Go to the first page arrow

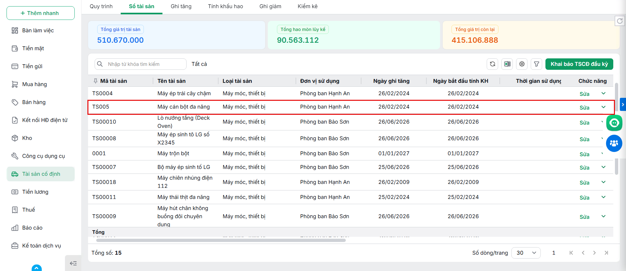(571, 253)
